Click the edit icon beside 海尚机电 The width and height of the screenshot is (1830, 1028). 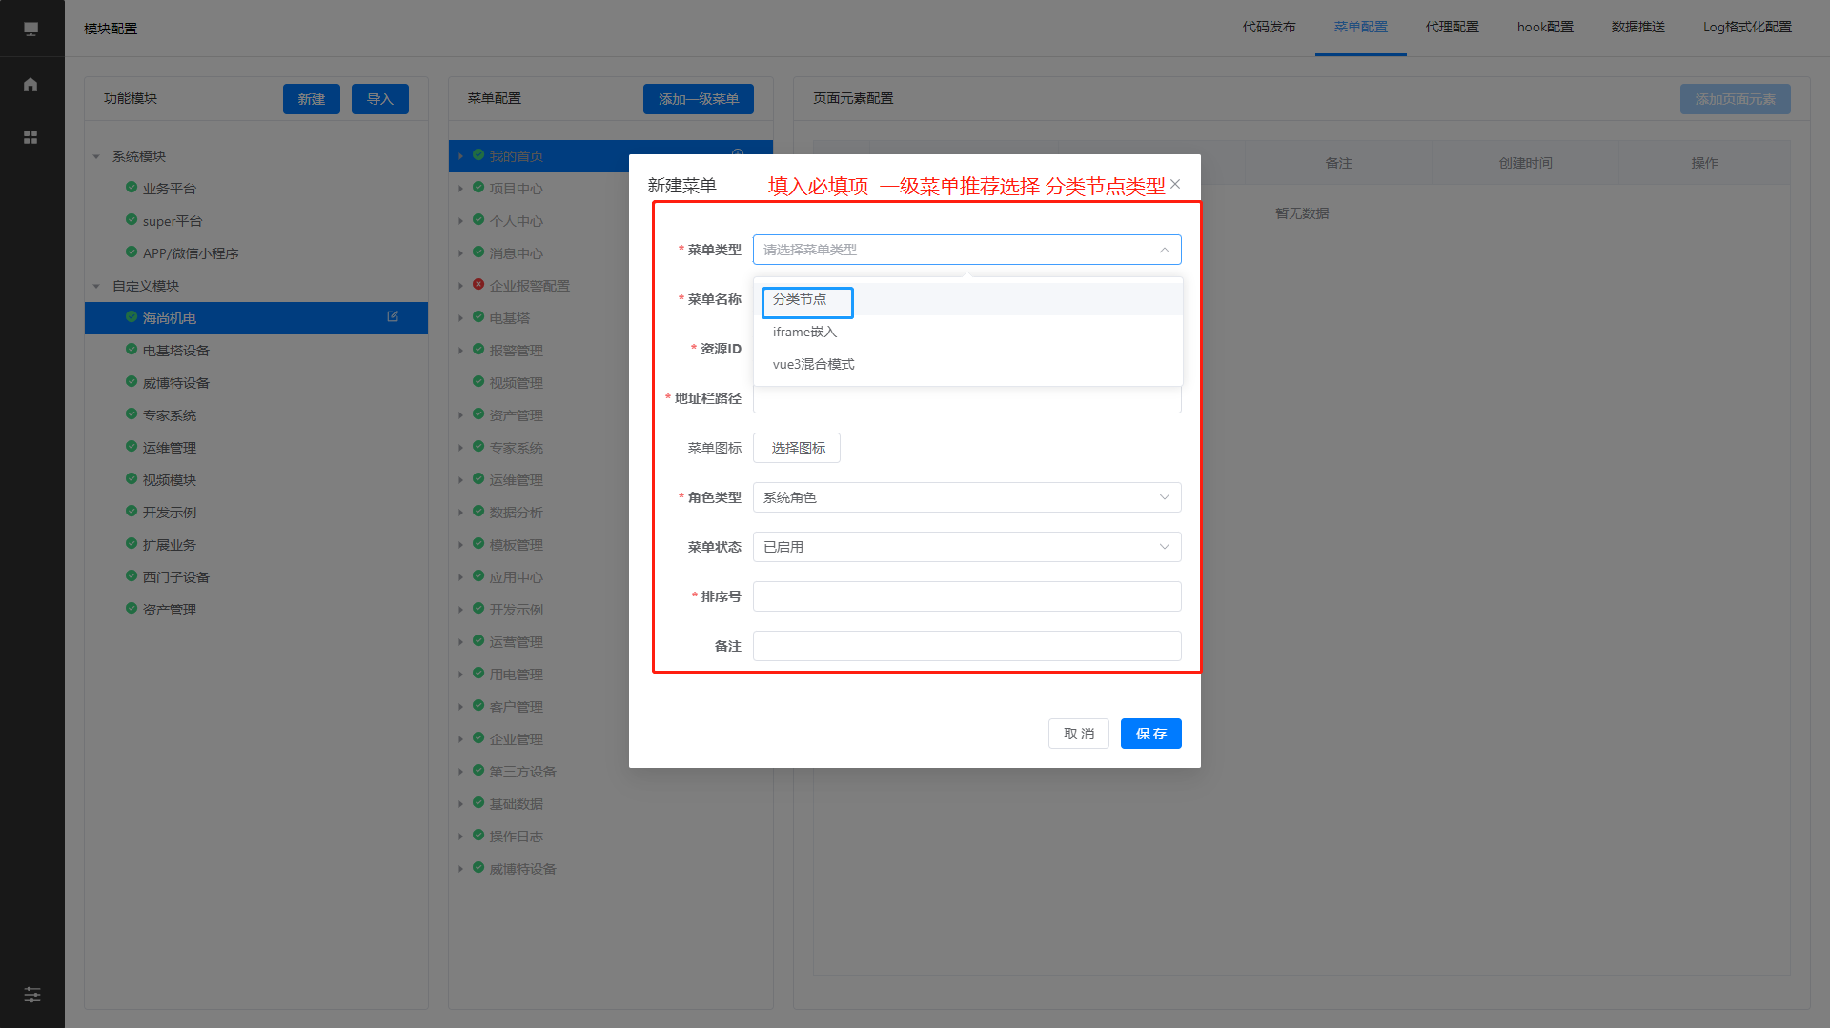tap(393, 317)
